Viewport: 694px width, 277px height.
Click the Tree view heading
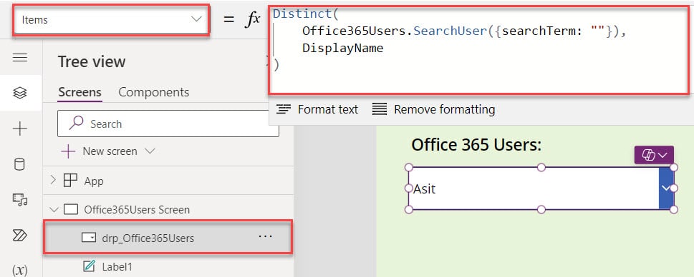point(92,61)
